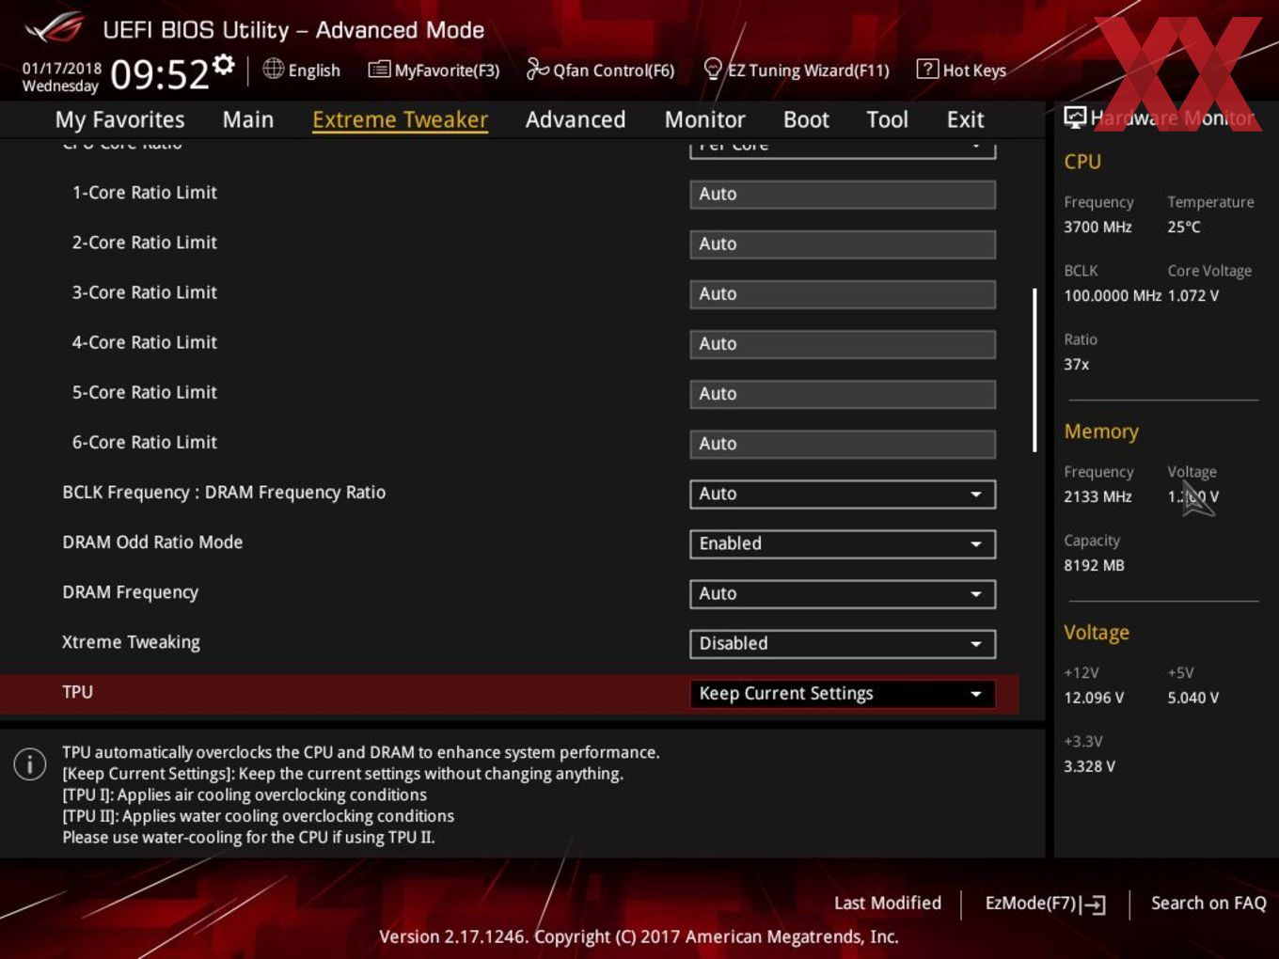This screenshot has height=959, width=1279.
Task: Click the CPU frequency value 3700 MHz
Action: pyautogui.click(x=1097, y=227)
